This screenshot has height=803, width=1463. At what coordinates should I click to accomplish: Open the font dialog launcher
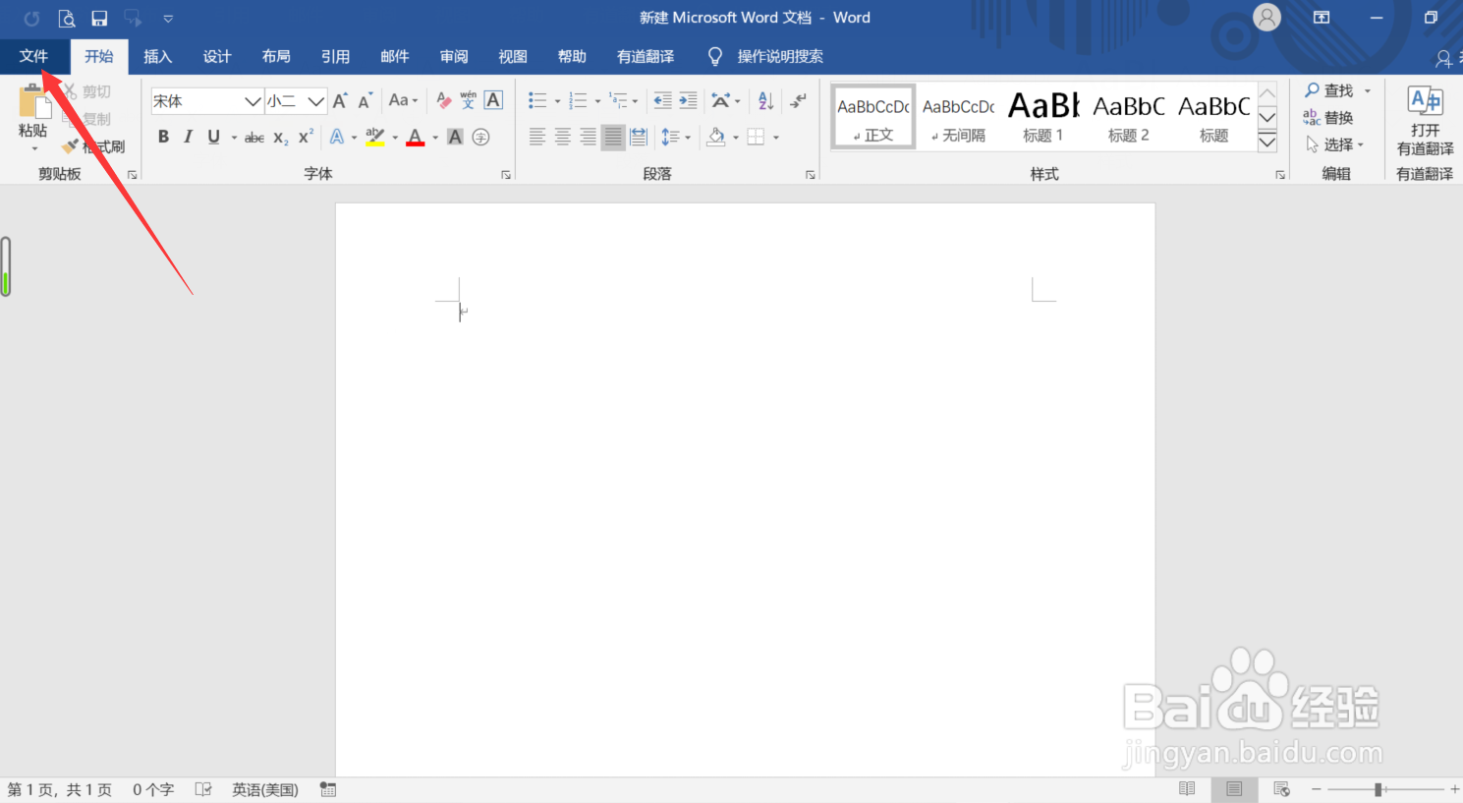pyautogui.click(x=506, y=175)
